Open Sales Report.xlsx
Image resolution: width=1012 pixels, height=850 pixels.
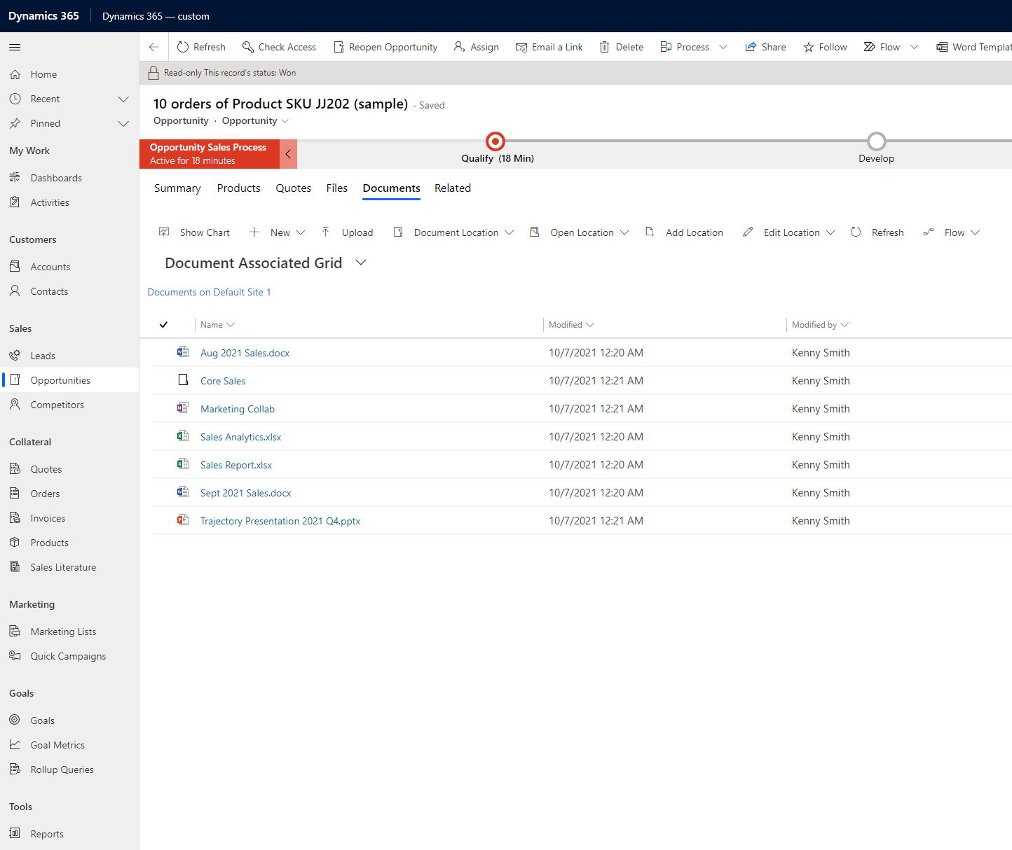[x=236, y=465]
